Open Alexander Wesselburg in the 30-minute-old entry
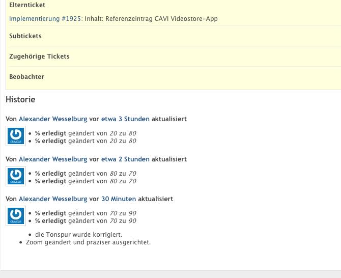 click(53, 199)
